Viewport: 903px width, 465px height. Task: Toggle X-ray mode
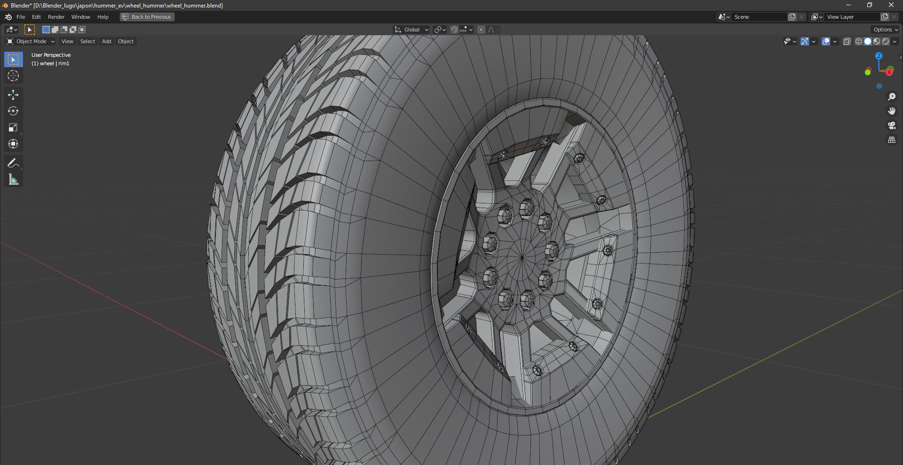coord(847,41)
